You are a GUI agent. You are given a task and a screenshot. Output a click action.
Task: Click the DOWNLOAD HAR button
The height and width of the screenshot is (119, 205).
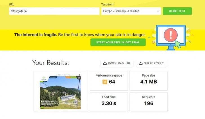[x=117, y=63]
